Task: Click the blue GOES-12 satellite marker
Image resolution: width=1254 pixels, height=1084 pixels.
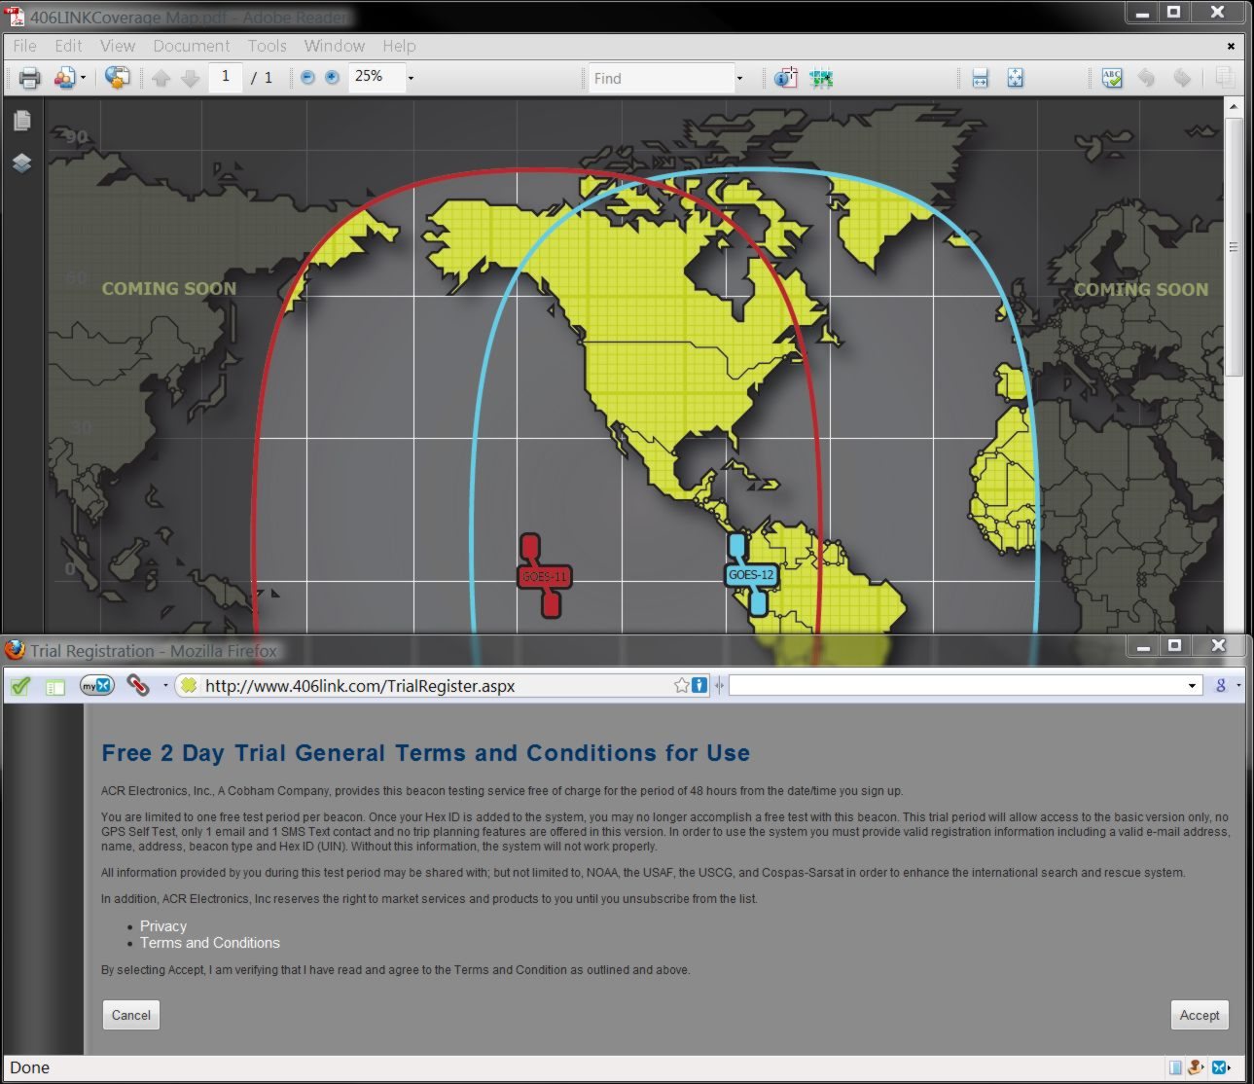Action: pyautogui.click(x=751, y=574)
